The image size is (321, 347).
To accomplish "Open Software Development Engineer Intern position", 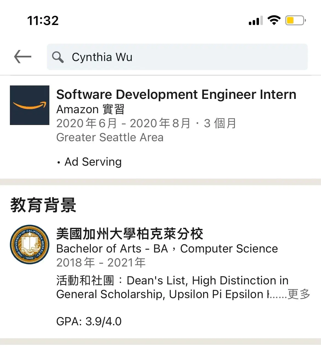I will pos(176,95).
